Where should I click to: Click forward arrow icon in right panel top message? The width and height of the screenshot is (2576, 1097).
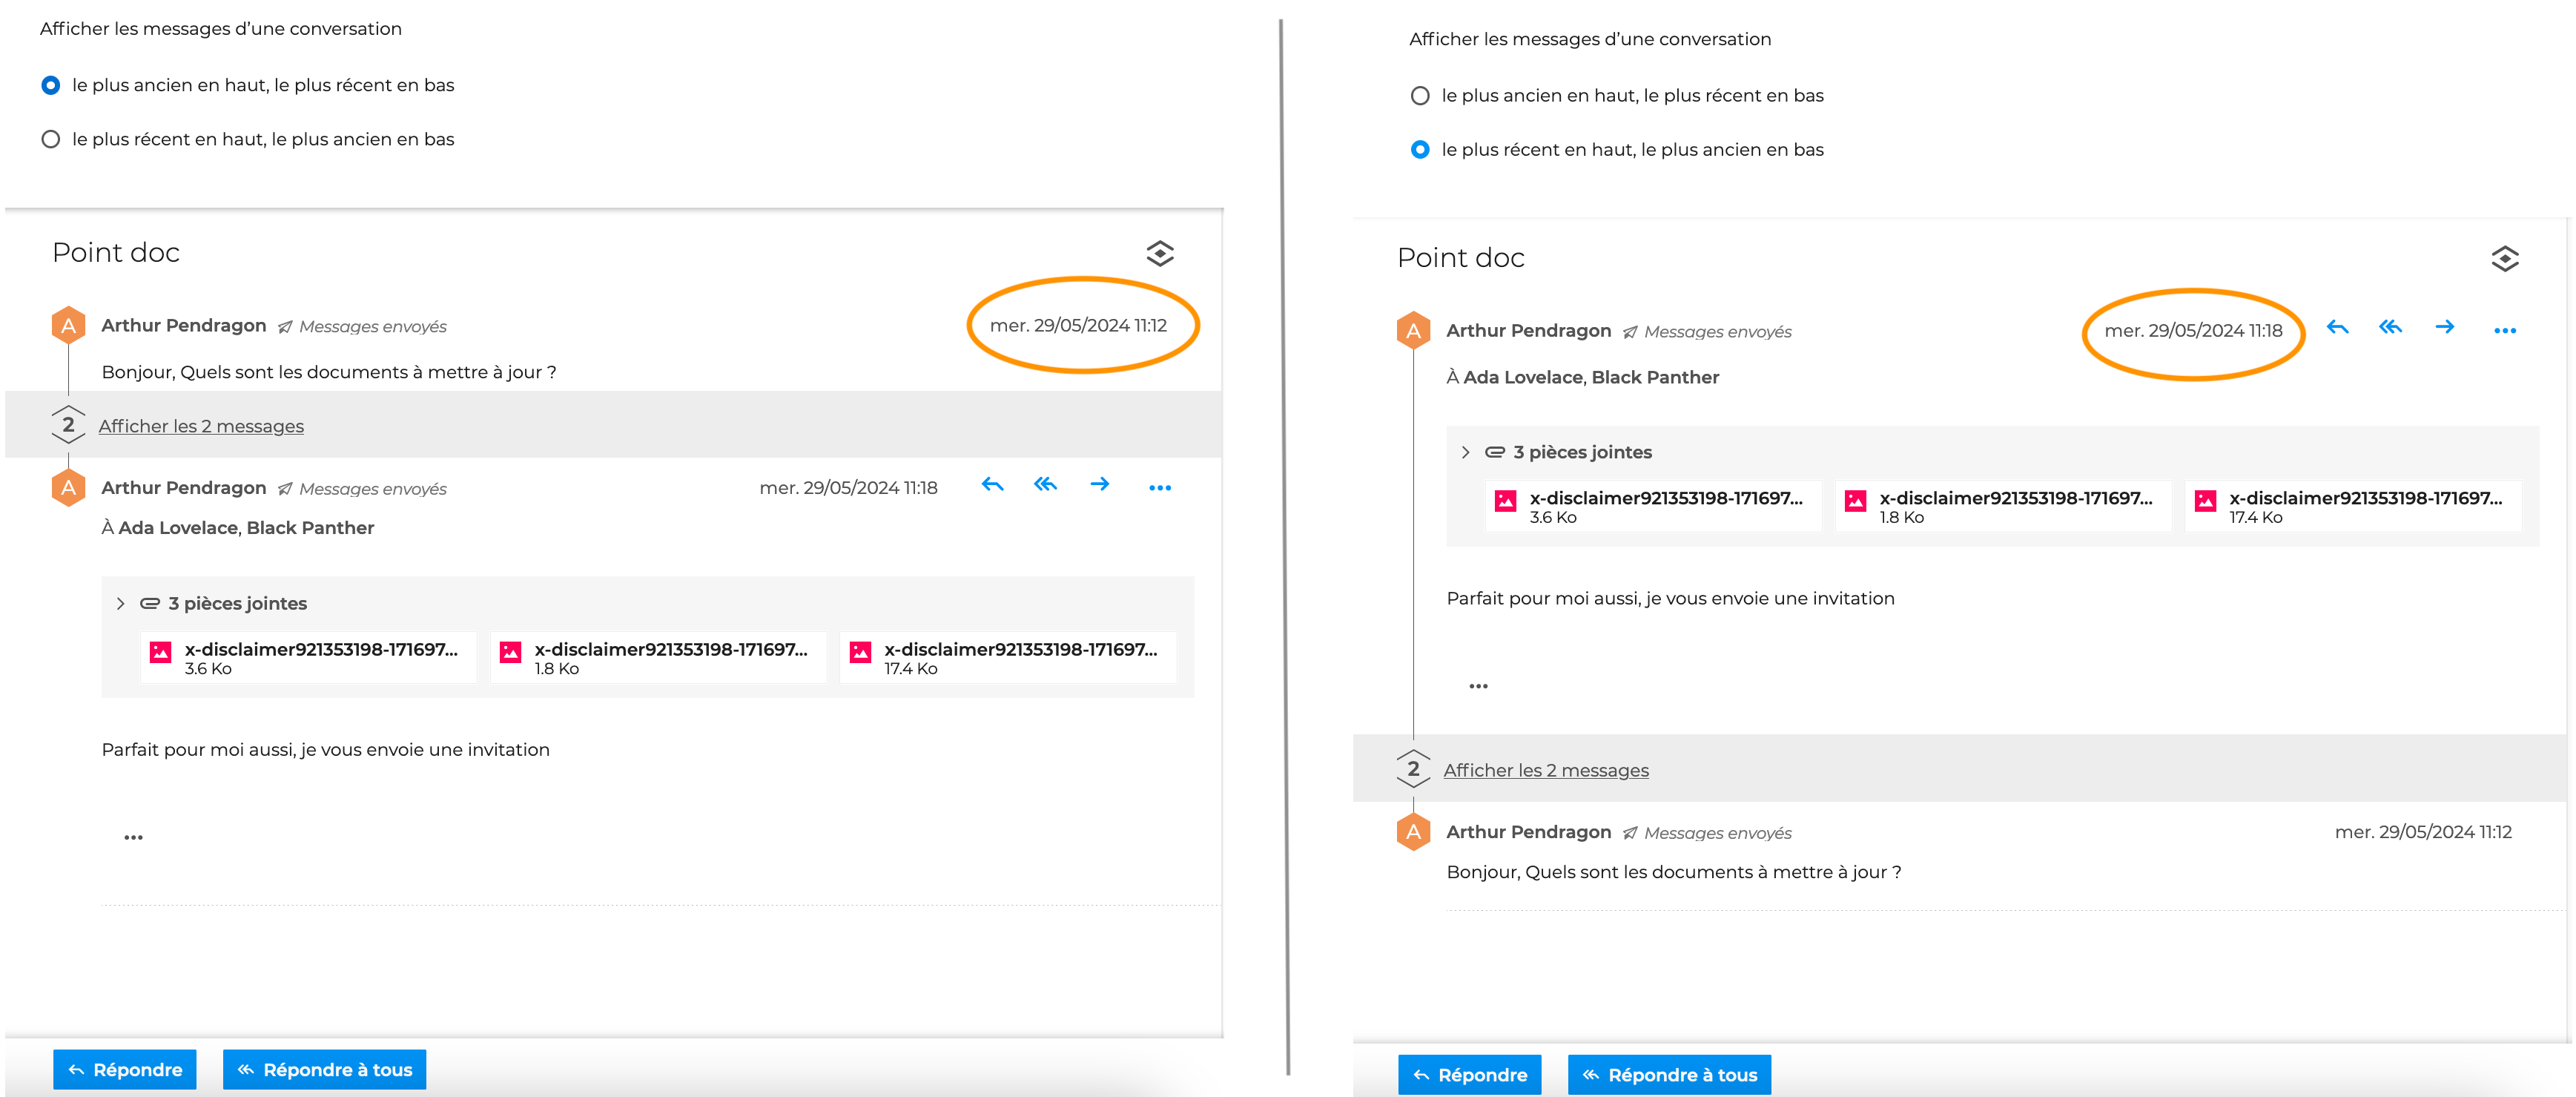pos(2444,327)
